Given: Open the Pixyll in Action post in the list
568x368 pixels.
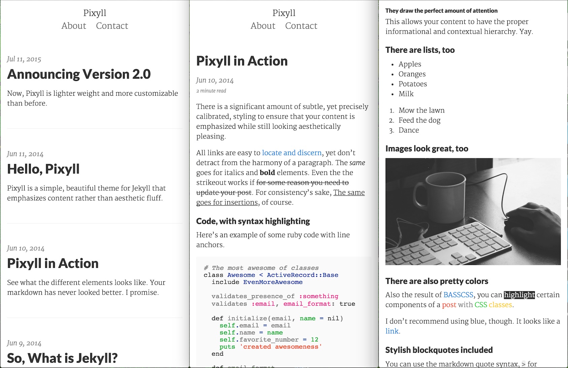Looking at the screenshot, I should 53,264.
